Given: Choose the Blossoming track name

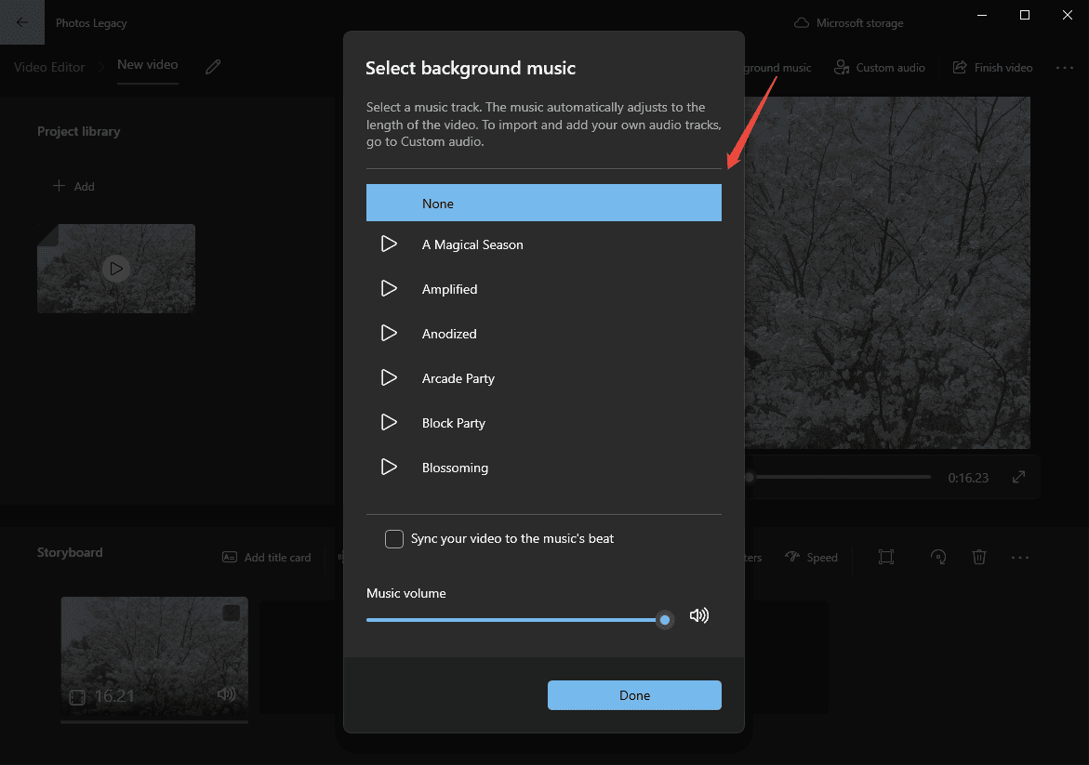Looking at the screenshot, I should pos(455,468).
